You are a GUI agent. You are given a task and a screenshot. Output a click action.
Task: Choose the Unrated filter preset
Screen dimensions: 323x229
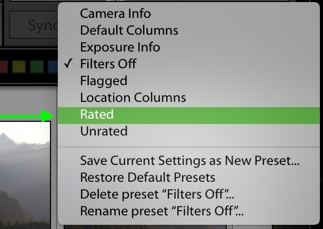click(104, 131)
